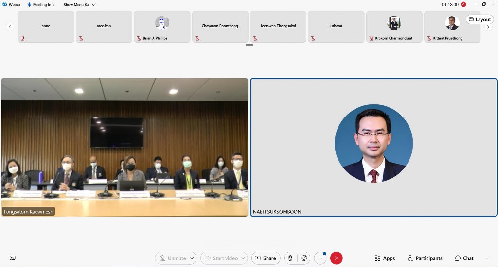Viewport: 498px width, 268px height.
Task: Click the red leave meeting button
Action: point(336,258)
